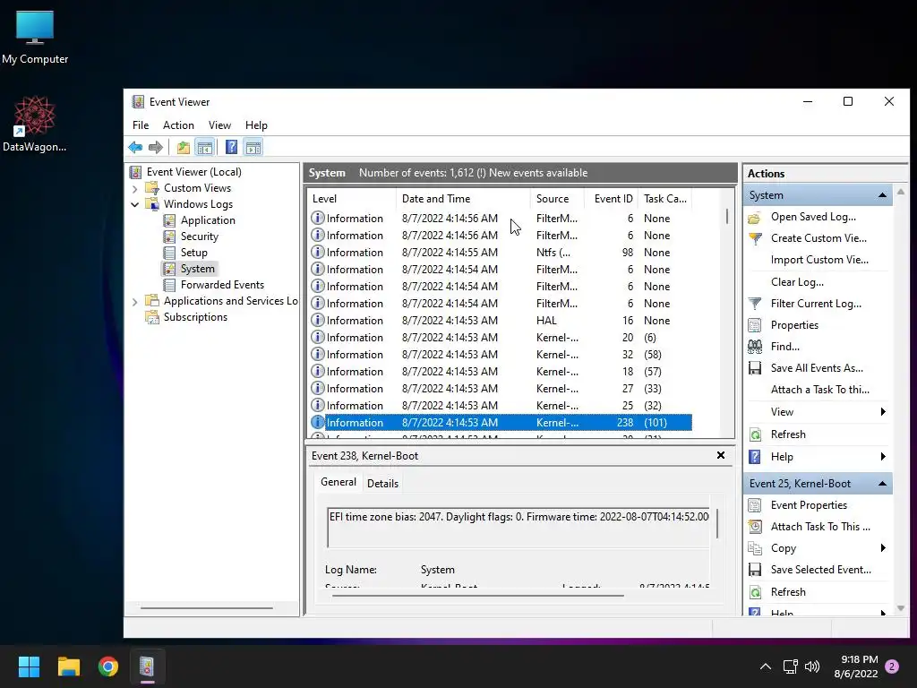The height and width of the screenshot is (688, 917).
Task: Click the Properties icon under System actions
Action: [755, 325]
